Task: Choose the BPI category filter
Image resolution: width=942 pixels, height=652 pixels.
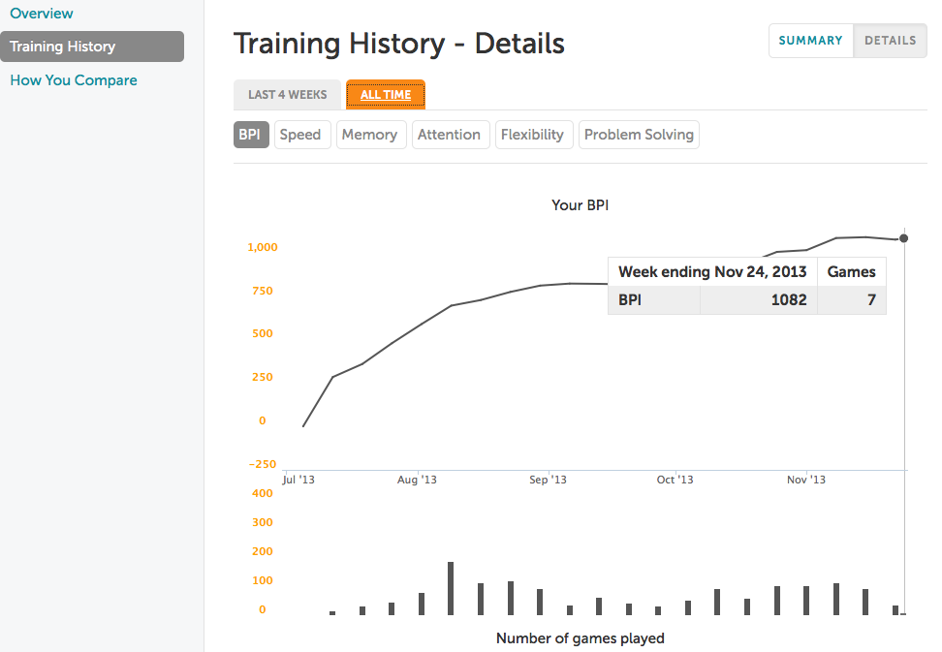Action: 250,135
